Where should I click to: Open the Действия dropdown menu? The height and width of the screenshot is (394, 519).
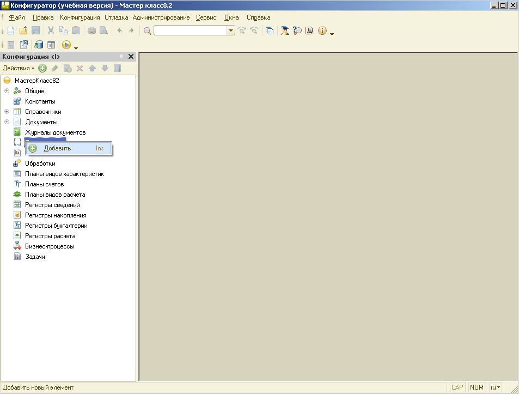point(18,68)
